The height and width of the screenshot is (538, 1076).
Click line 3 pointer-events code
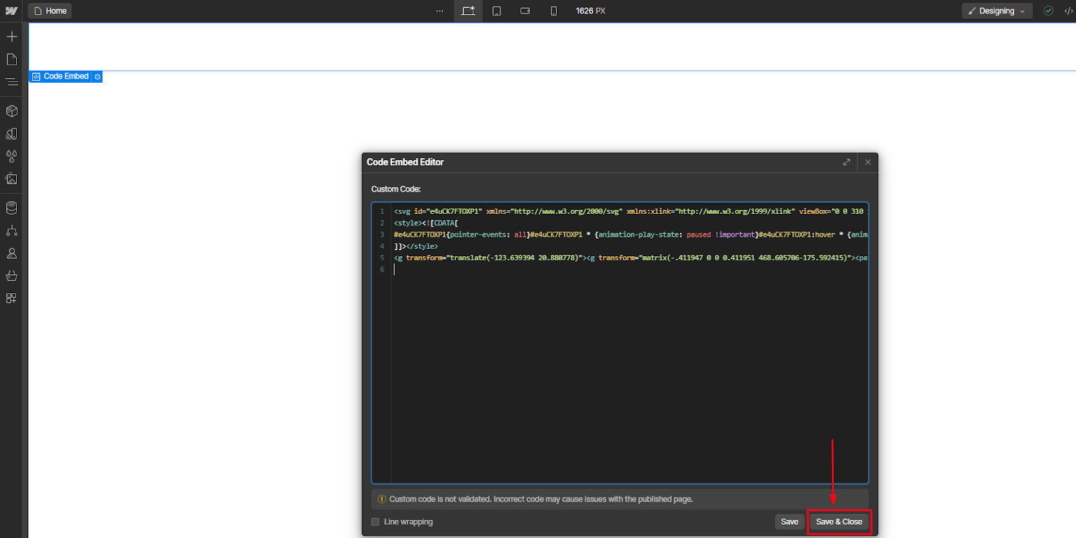(630, 235)
